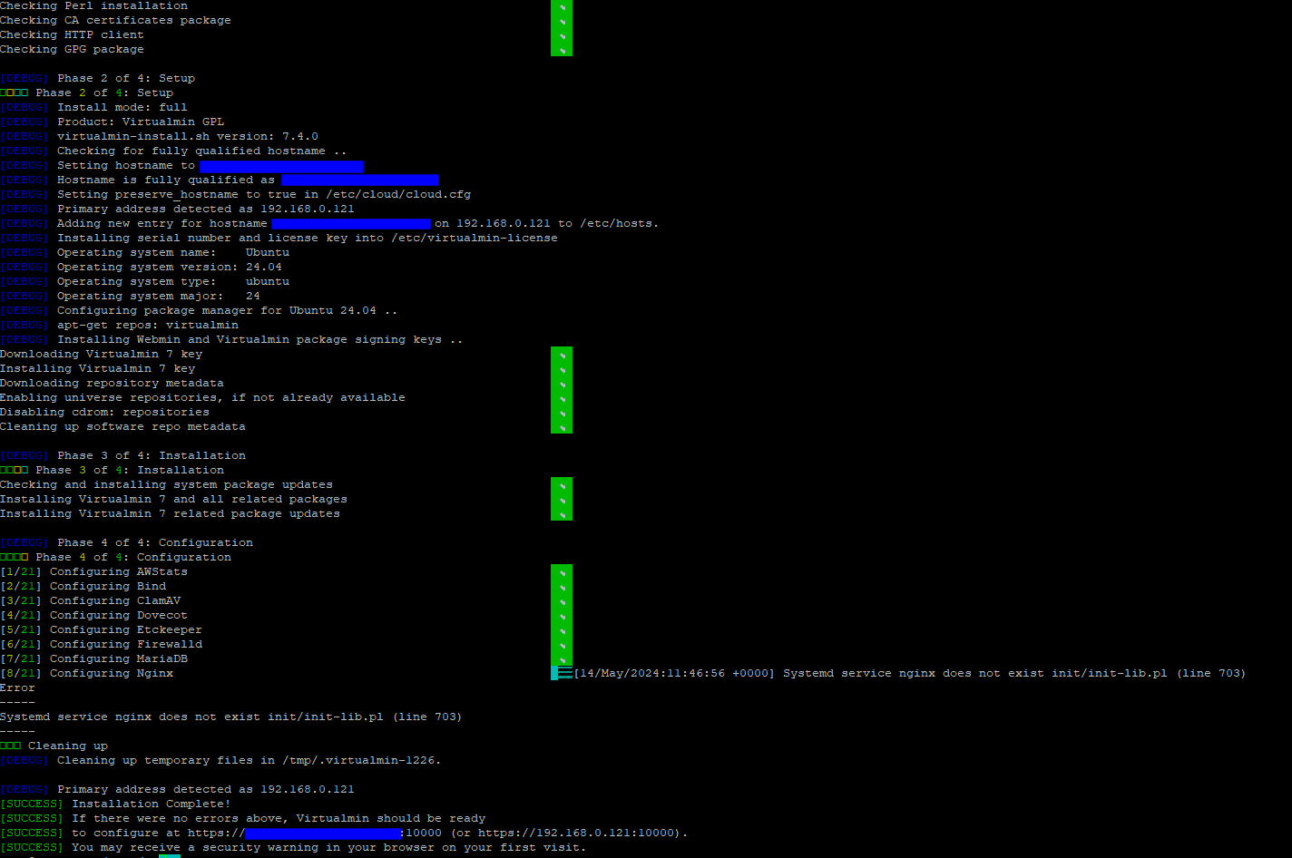Click the '[5/21] Configuring Etckeeper' line

click(101, 629)
